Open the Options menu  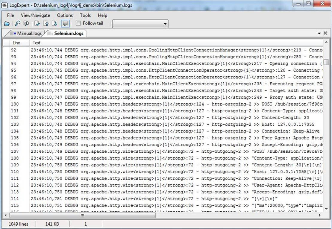[65, 15]
